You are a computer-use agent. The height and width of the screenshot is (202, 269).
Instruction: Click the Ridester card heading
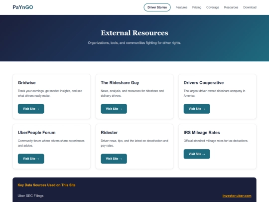tap(109, 133)
